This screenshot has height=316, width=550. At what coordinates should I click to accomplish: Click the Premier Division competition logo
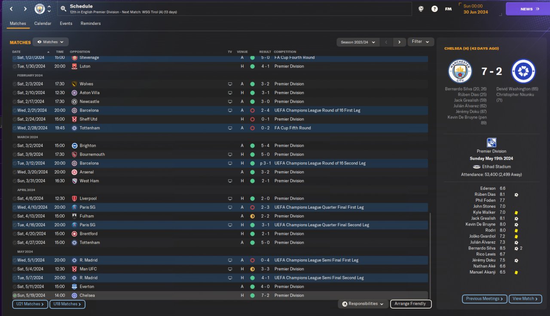pyautogui.click(x=492, y=143)
